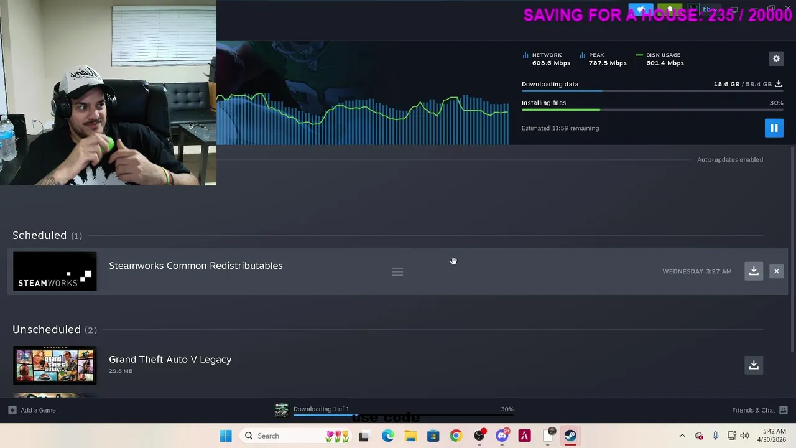Click the downloads page vertical scrollbar
Viewport: 796px width, 448px height.
(x=792, y=249)
